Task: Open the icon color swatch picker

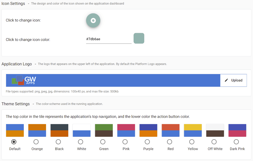Action: click(139, 38)
